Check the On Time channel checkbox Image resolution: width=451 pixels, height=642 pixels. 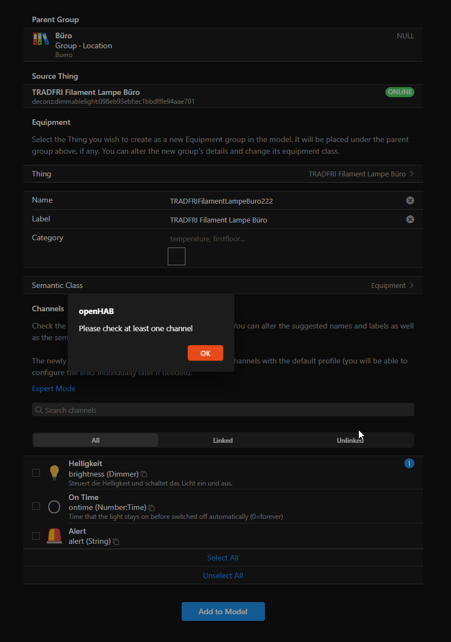(x=36, y=506)
